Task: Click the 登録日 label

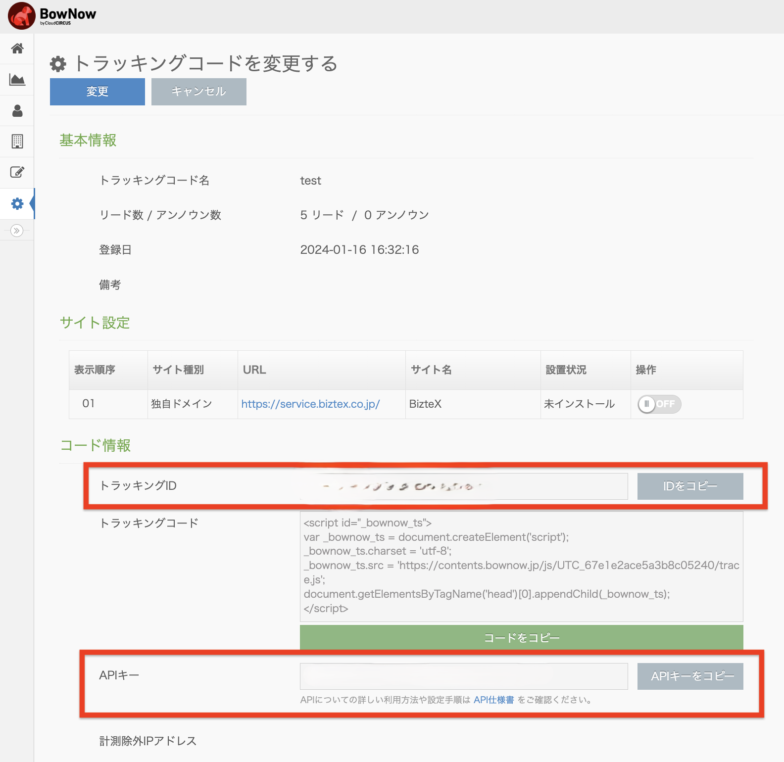Action: [x=115, y=249]
